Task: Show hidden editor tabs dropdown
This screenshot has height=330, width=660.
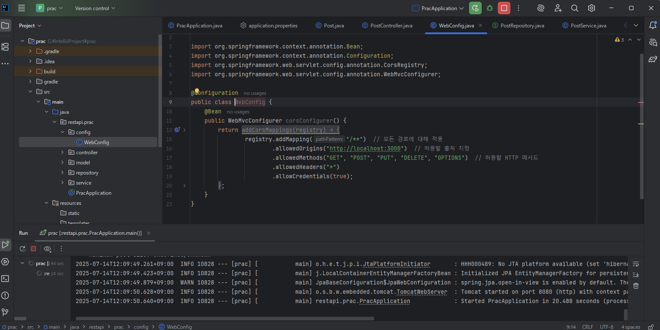Action: tap(636, 26)
